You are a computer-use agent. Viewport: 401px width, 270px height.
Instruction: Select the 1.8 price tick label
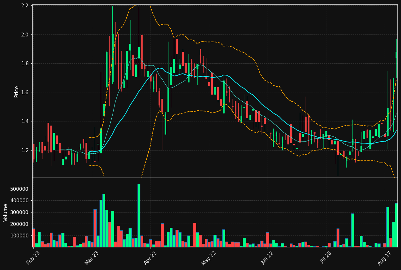click(x=25, y=63)
